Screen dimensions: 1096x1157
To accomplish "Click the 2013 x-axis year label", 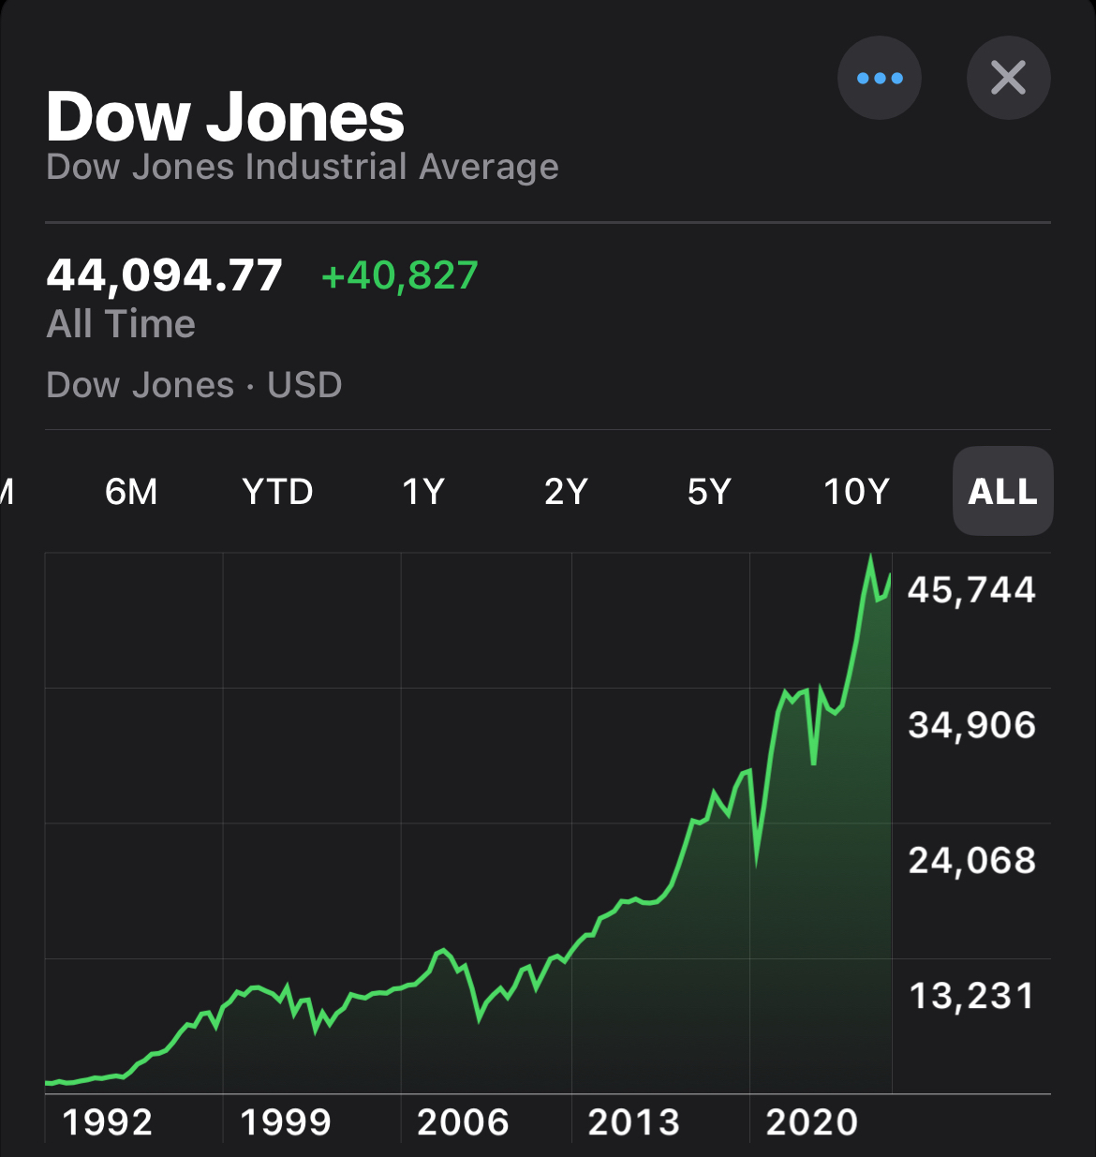I will (633, 1122).
